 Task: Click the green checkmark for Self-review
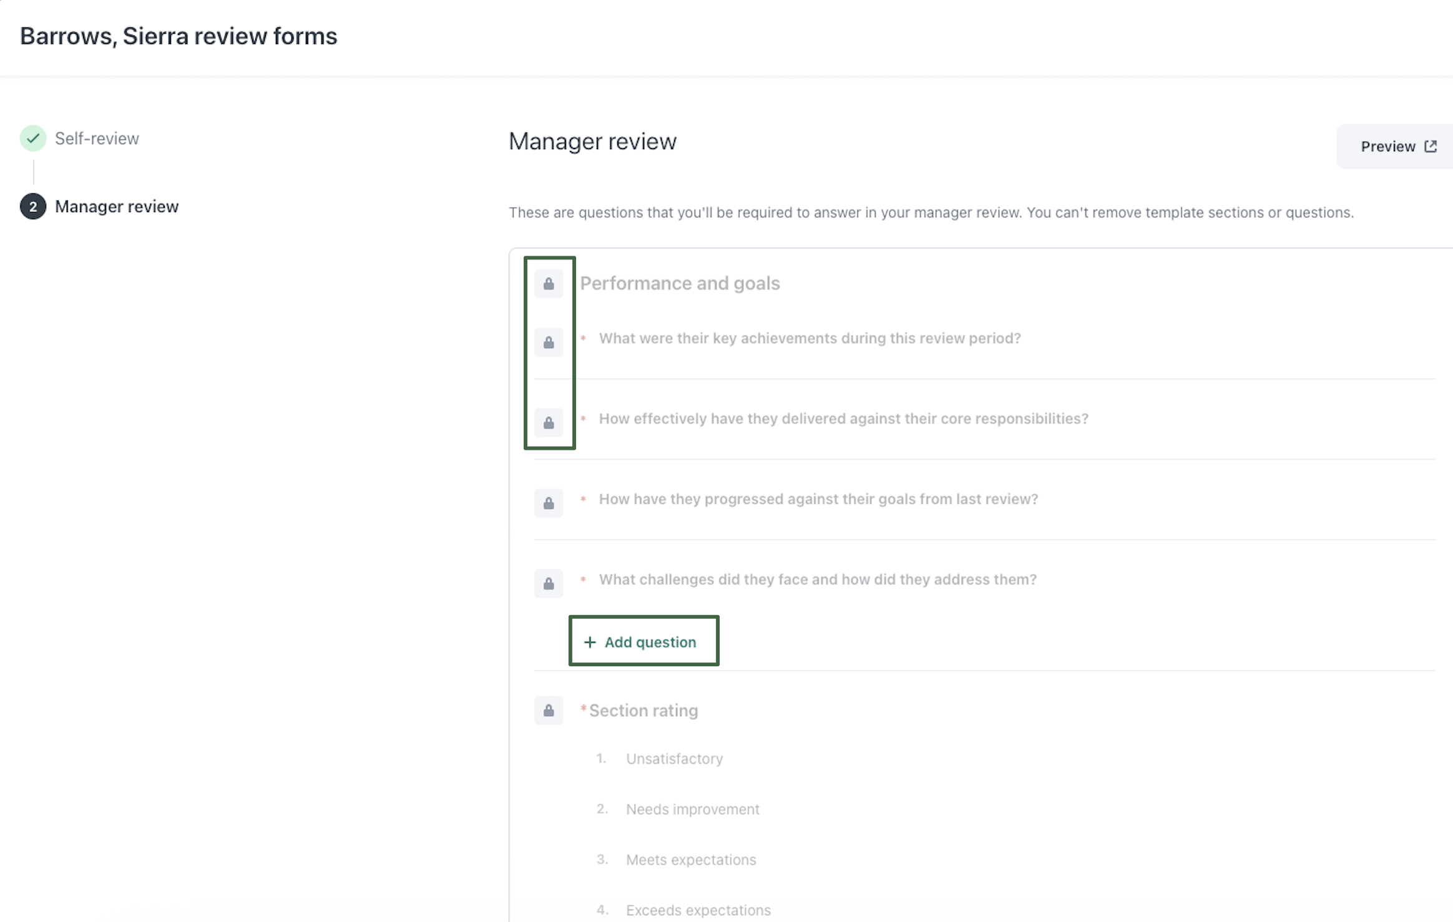click(33, 138)
